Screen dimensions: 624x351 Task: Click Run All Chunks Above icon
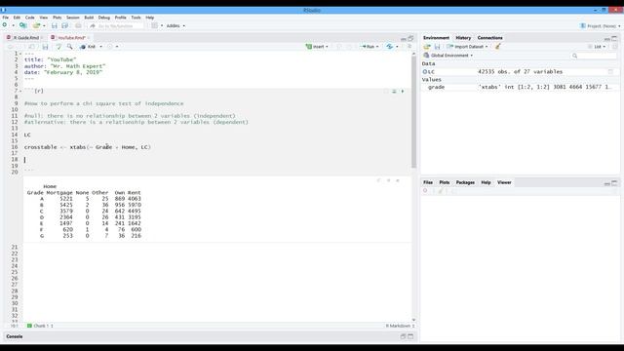click(x=394, y=91)
